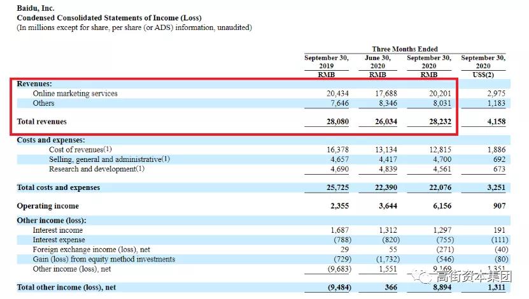This screenshot has height=299, width=529.
Task: Click Total other income value 8,894
Action: pos(442,288)
